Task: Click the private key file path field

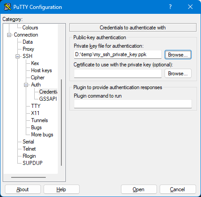Action: 118,54
